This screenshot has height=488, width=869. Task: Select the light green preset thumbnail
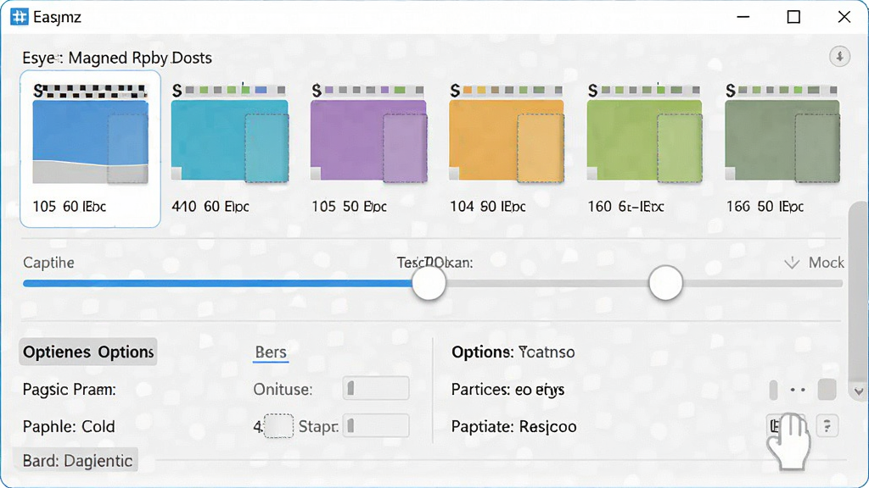point(645,141)
